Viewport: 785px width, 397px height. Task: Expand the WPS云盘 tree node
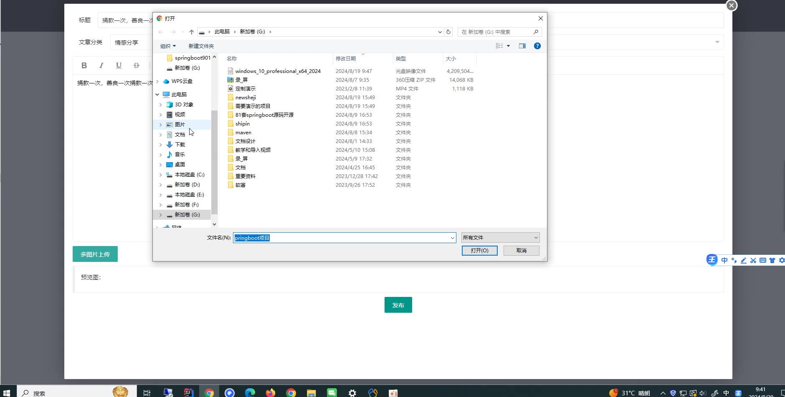click(x=157, y=81)
